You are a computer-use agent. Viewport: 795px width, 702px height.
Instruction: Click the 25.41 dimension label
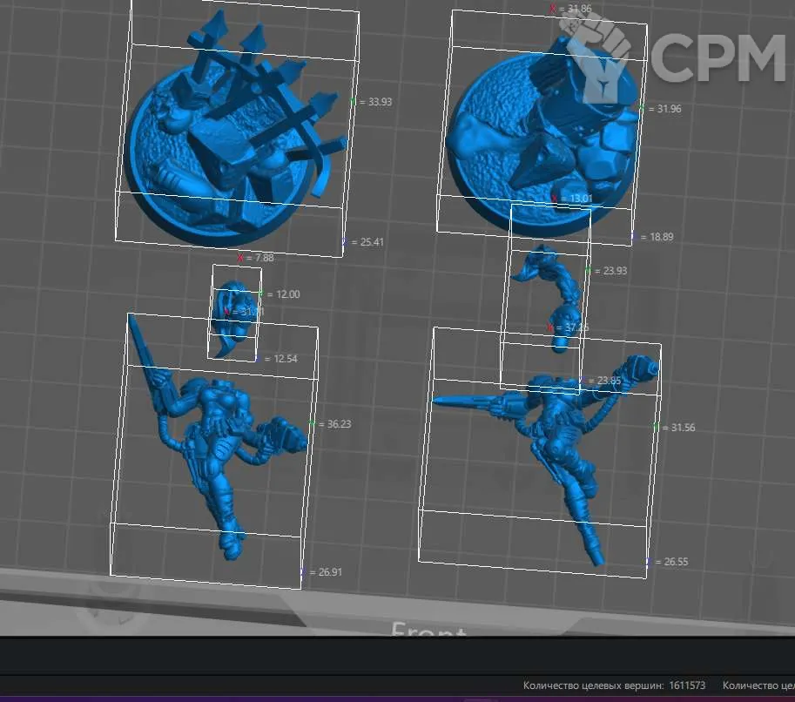(x=371, y=241)
